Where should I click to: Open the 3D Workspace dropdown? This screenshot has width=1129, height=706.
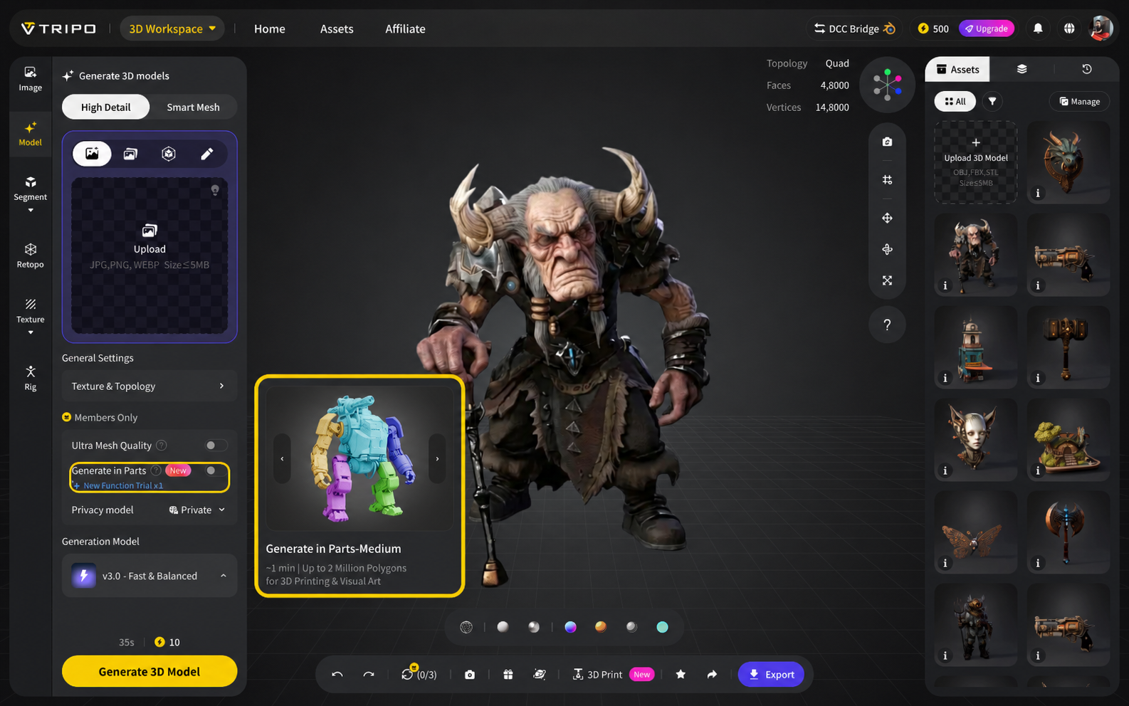pos(172,28)
